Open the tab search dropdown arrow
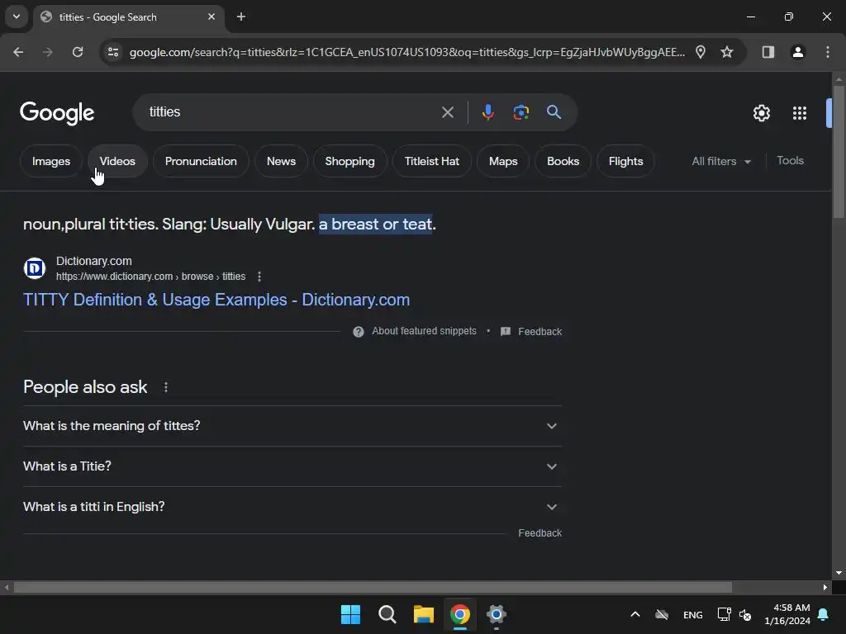 pyautogui.click(x=17, y=17)
